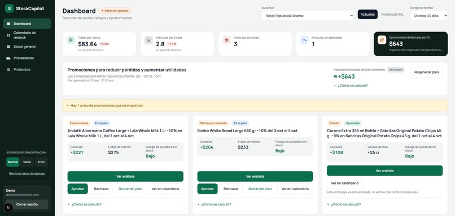The height and width of the screenshot is (216, 455).
Task: Click the Evitar merma tag
Action: tap(79, 123)
